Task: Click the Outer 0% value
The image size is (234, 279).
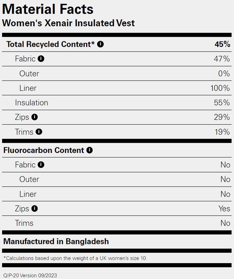Action: (224, 73)
